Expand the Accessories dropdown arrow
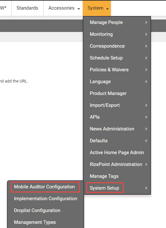 point(79,9)
